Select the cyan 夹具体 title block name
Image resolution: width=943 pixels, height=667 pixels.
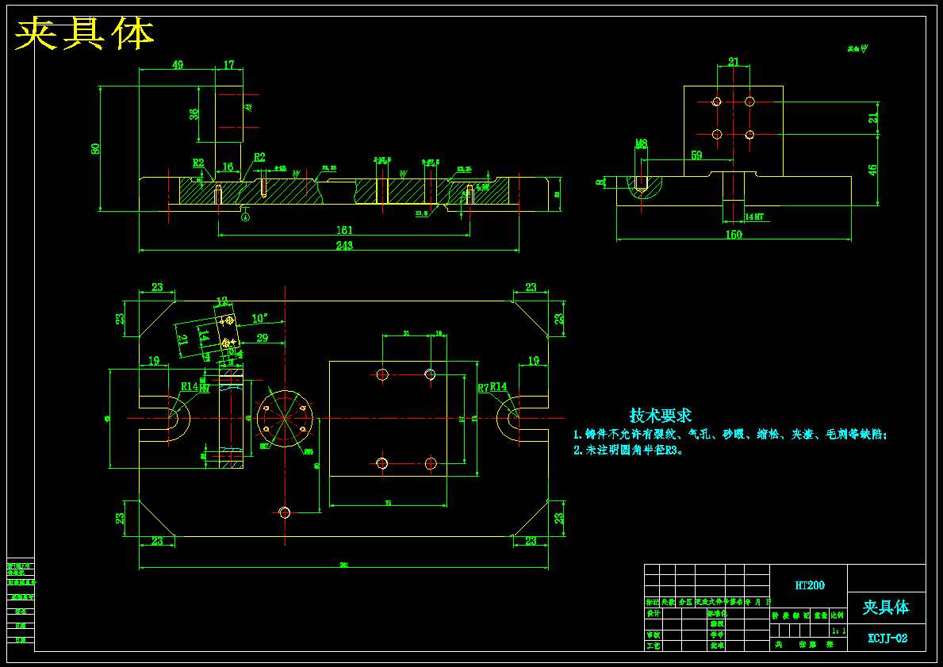[x=886, y=607]
